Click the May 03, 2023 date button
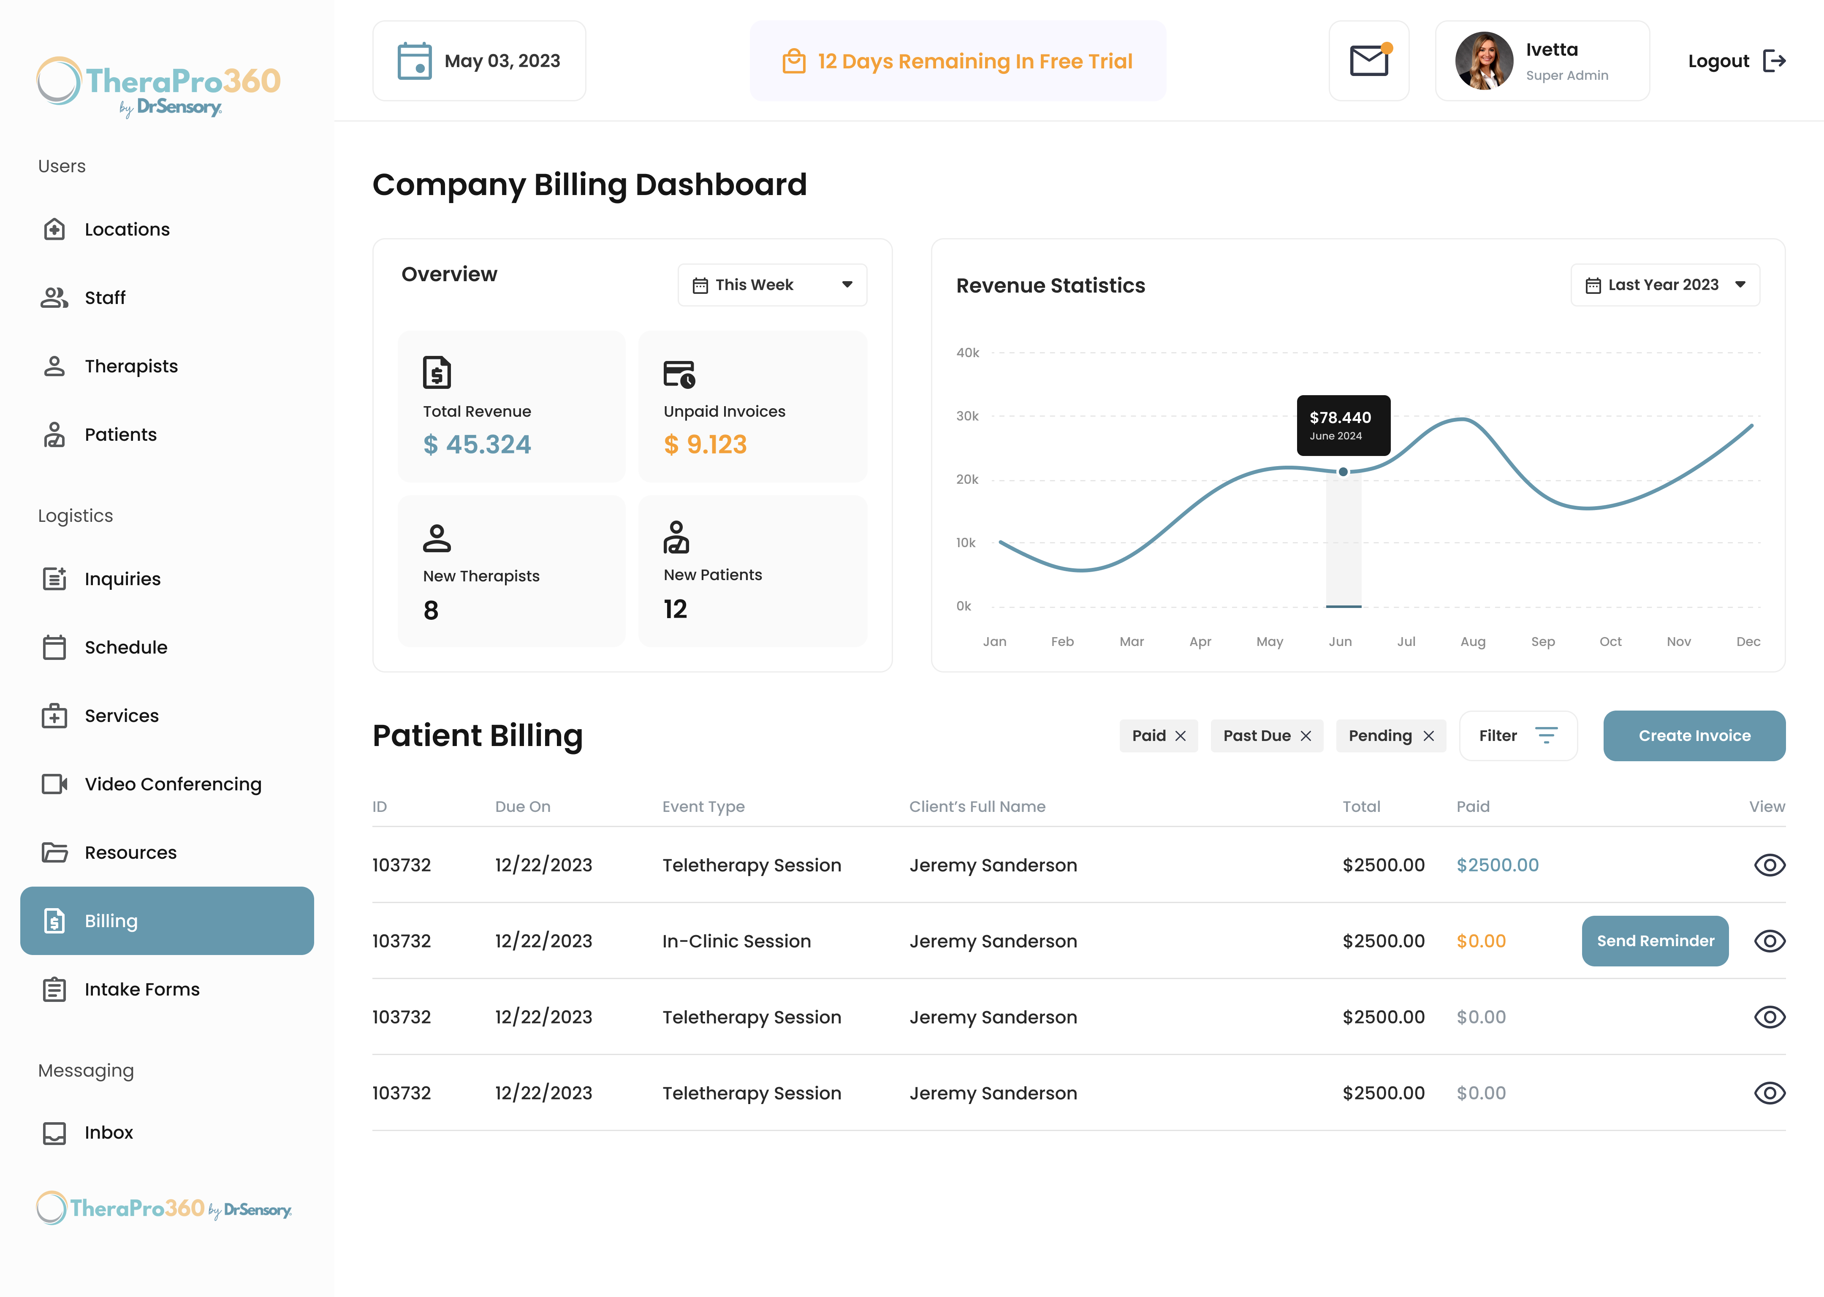Screen dimensions: 1824x1297 pyautogui.click(x=479, y=61)
